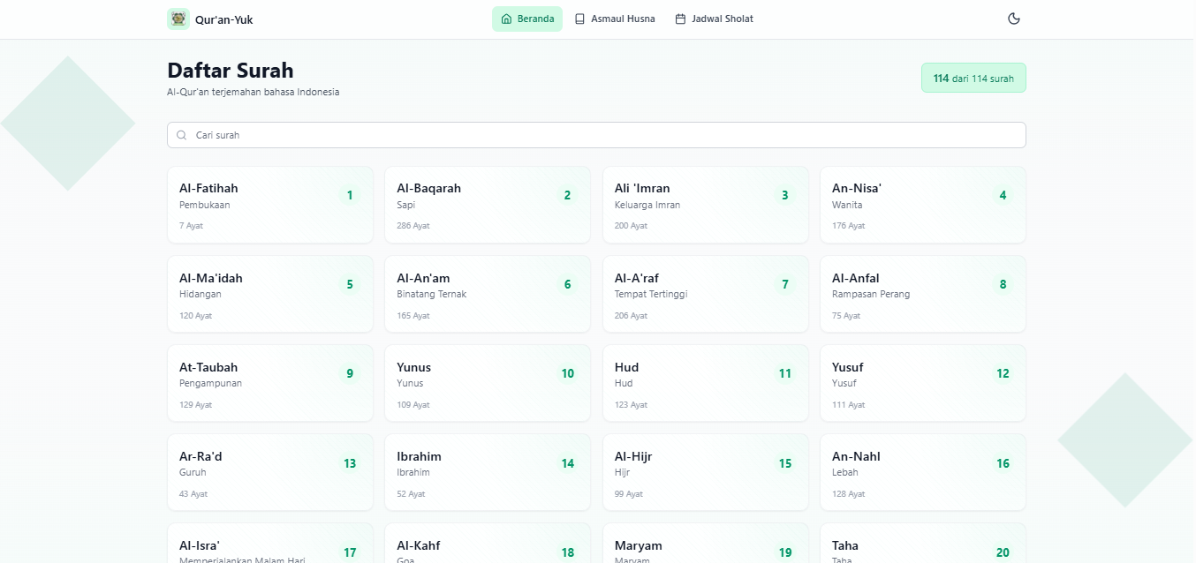Screen dimensions: 1196x563
Task: Click the number 11 badge on Hud
Action: coord(785,373)
